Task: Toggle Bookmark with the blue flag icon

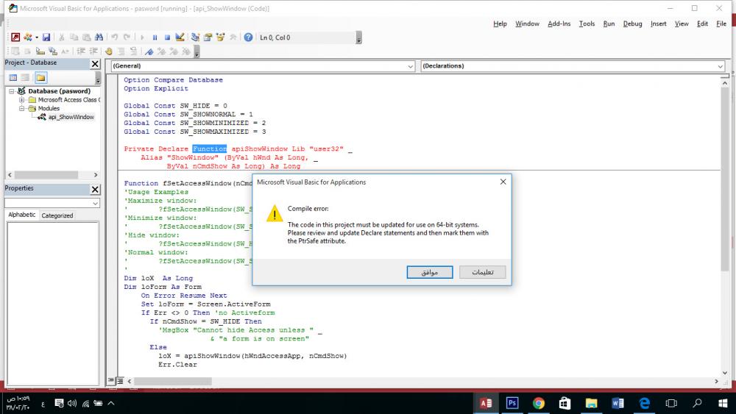Action: pyautogui.click(x=149, y=51)
